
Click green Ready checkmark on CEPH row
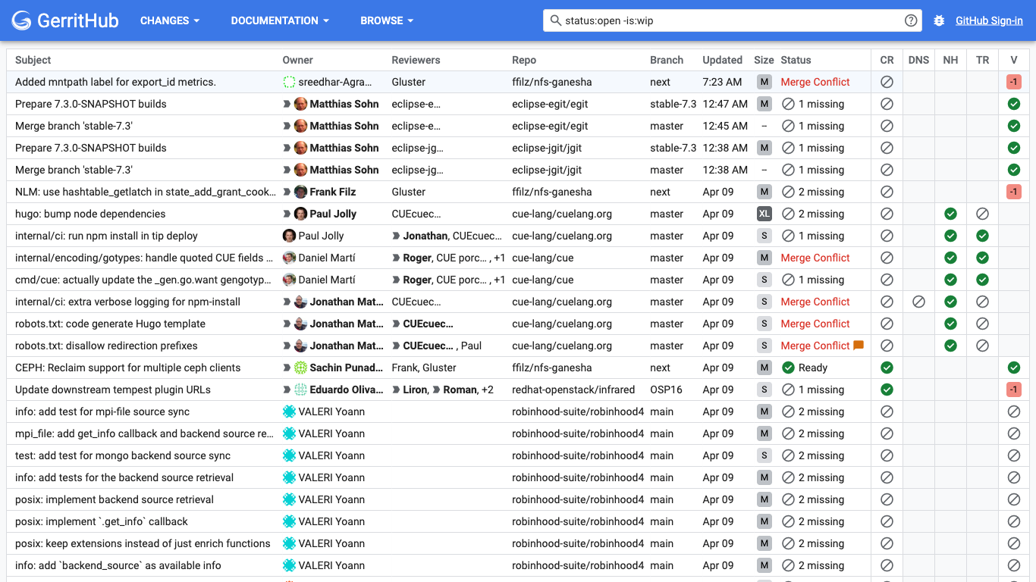(788, 368)
